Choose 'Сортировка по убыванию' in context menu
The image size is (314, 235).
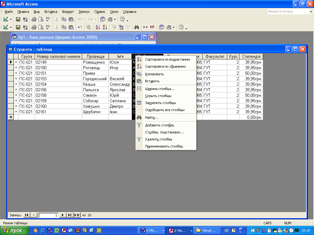coord(166,66)
